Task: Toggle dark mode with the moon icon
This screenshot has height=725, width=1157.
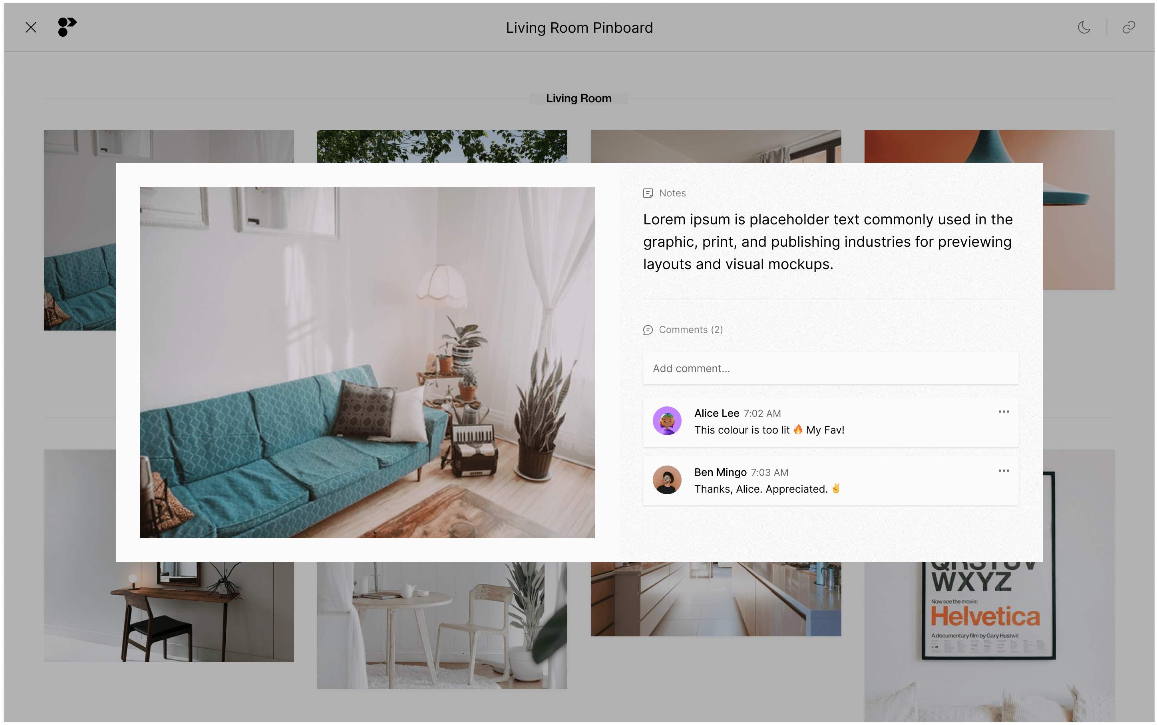Action: [x=1083, y=27]
